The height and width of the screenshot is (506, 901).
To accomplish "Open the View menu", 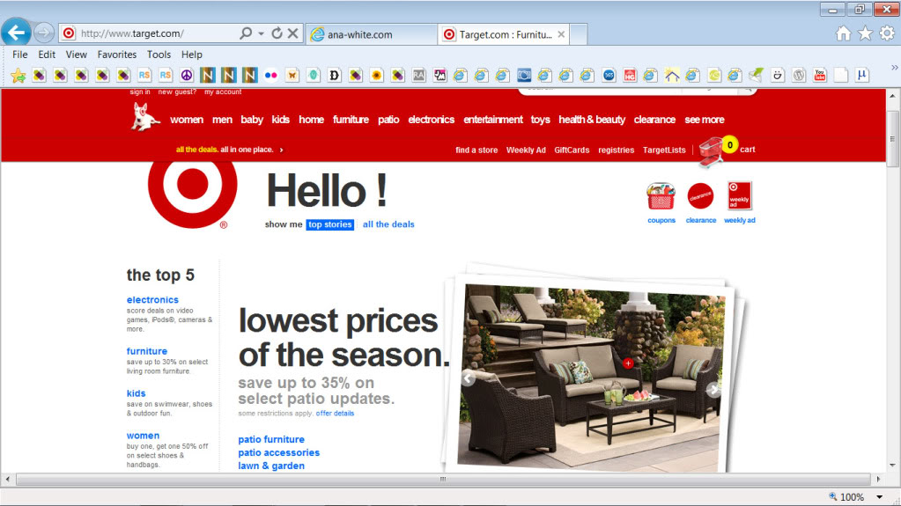I will [x=77, y=55].
